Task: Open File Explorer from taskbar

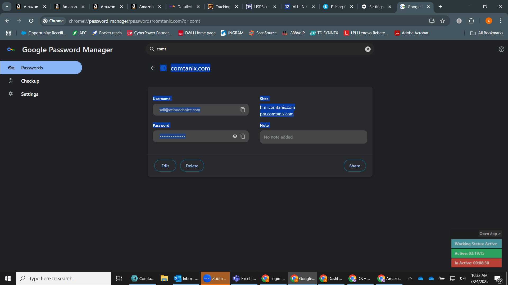Action: [164, 278]
